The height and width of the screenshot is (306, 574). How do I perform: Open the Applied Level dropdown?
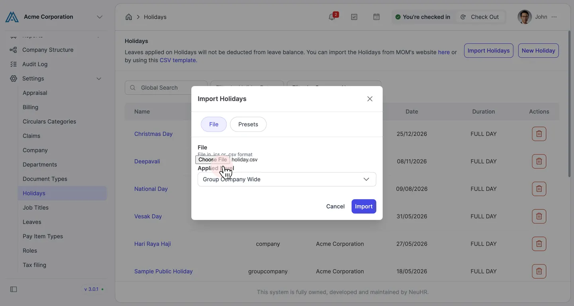tap(287, 179)
